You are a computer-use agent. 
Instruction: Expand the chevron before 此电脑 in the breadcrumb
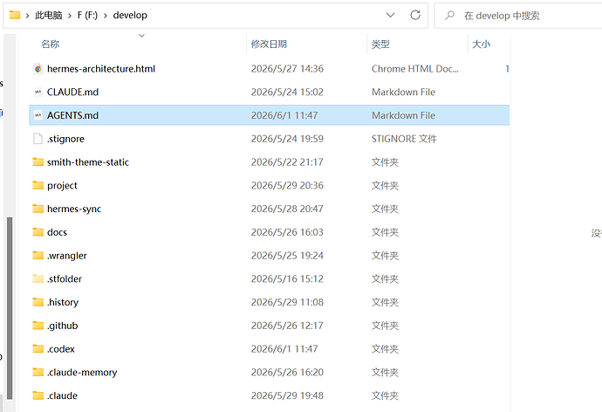coord(28,16)
